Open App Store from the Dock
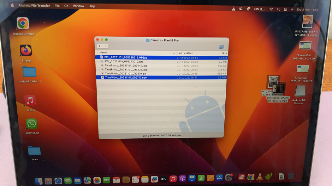The height and width of the screenshot is (186, 332). click(220, 178)
